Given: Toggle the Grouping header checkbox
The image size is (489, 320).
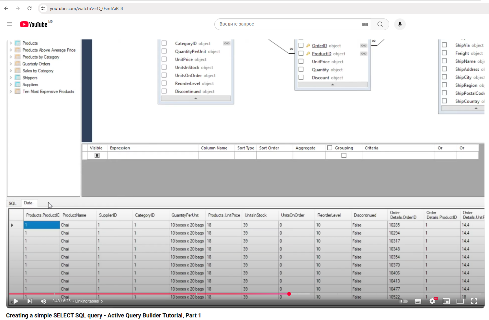Looking at the screenshot, I should tap(330, 148).
